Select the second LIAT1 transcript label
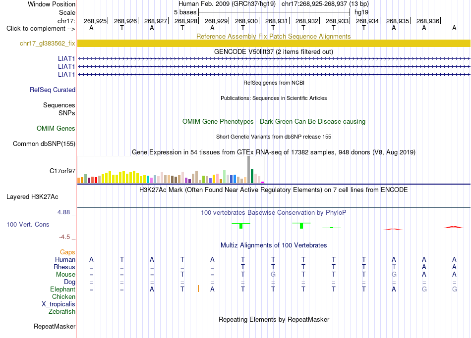 66,66
